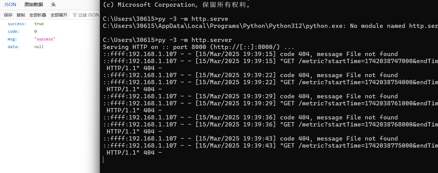The image size is (438, 173).
Task: Collapse all nodes with 全部折叠
Action: 37,15
